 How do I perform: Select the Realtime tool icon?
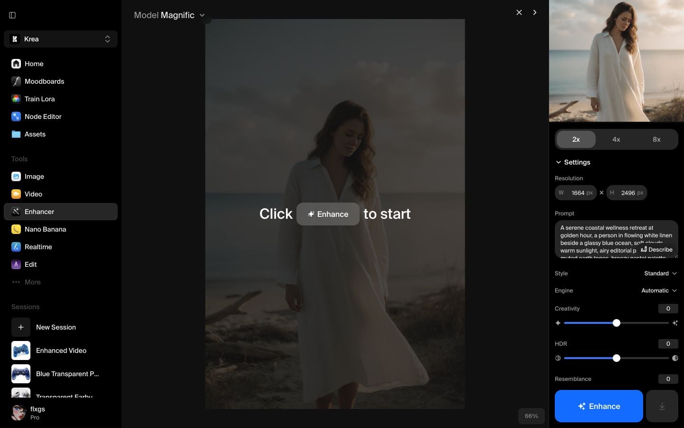click(16, 247)
